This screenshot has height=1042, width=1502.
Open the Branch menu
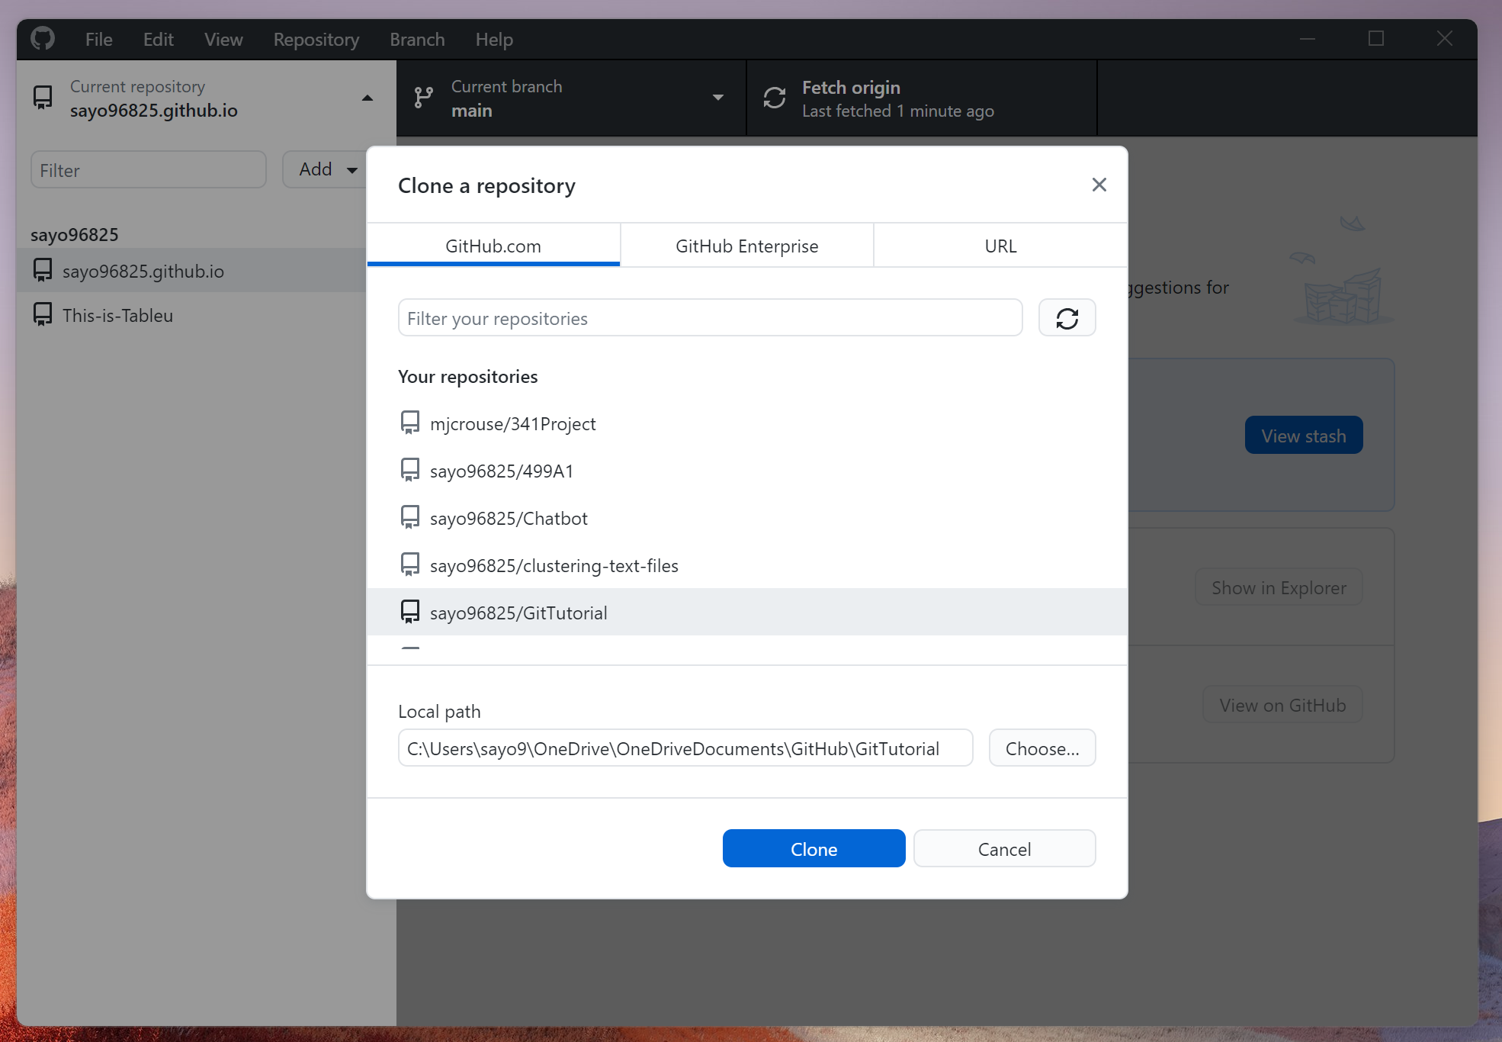coord(417,40)
